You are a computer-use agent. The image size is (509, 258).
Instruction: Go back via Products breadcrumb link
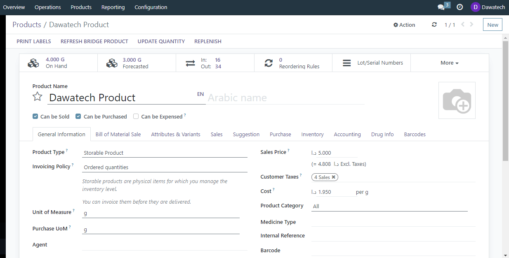[27, 25]
